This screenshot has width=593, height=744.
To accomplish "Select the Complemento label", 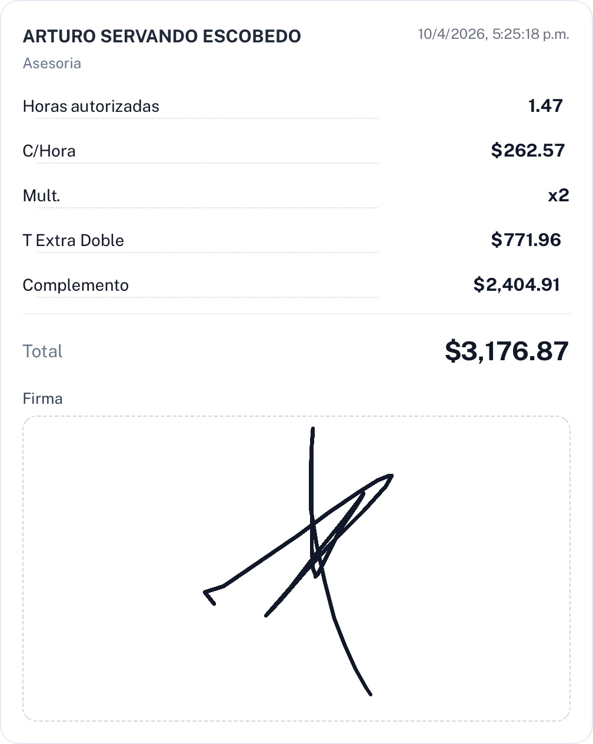I will (x=75, y=285).
